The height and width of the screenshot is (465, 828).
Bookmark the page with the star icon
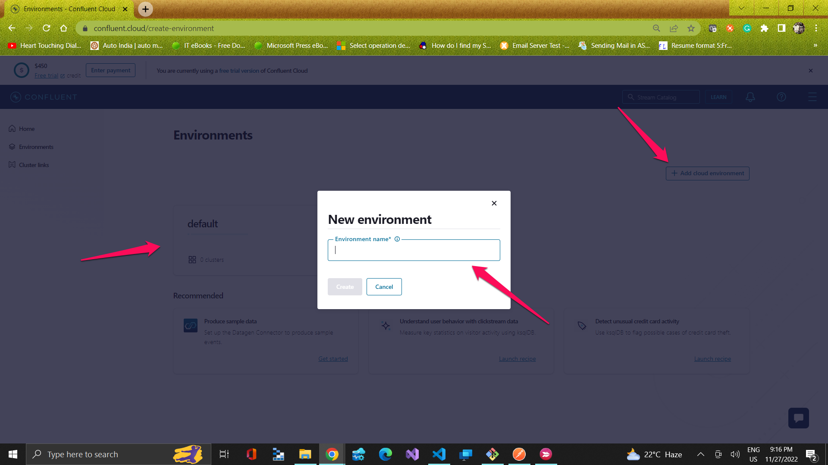(x=691, y=28)
